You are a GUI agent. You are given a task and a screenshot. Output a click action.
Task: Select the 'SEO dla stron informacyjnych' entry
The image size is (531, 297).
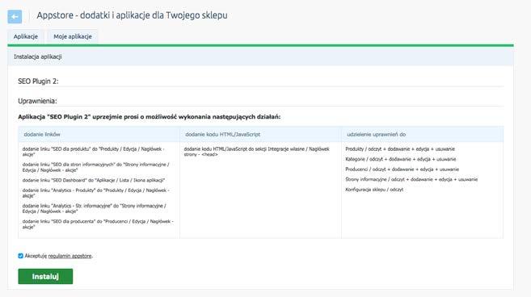click(x=96, y=167)
